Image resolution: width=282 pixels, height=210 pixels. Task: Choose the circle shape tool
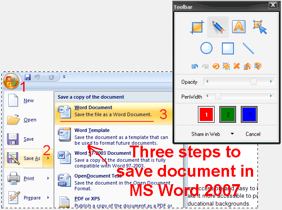pyautogui.click(x=206, y=48)
